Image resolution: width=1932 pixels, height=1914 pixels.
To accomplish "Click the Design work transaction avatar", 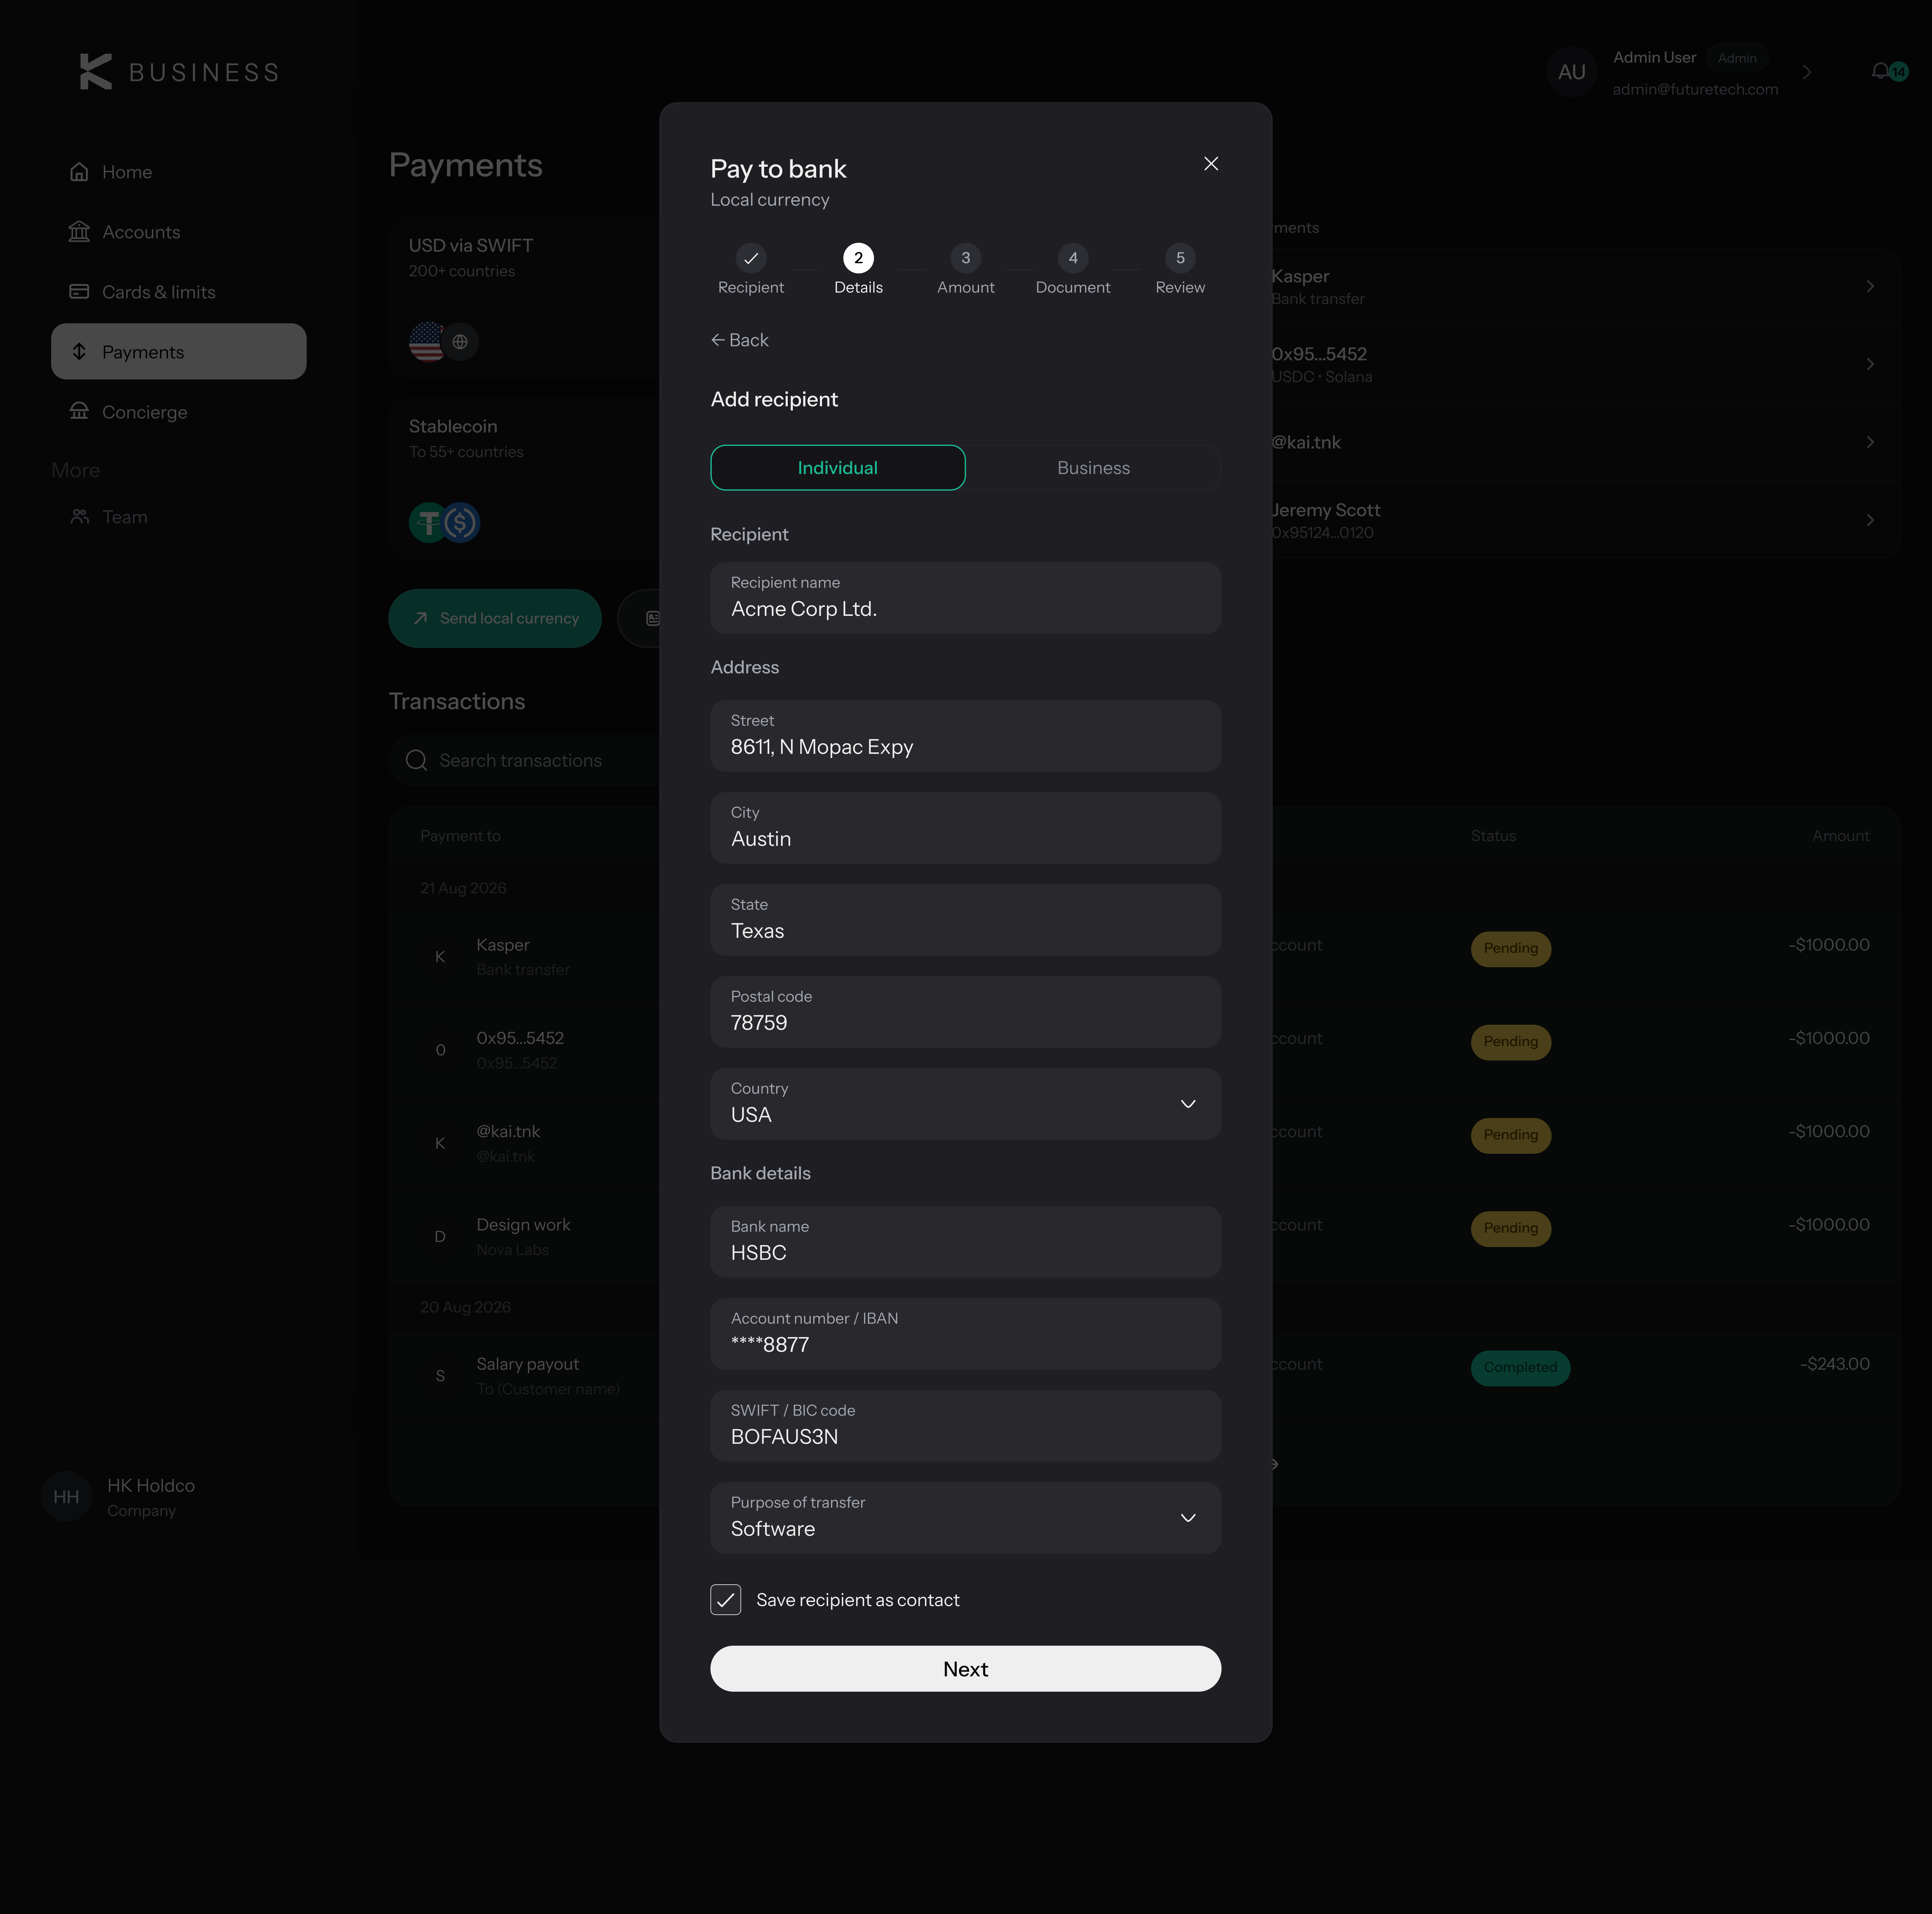I will click(x=440, y=1237).
